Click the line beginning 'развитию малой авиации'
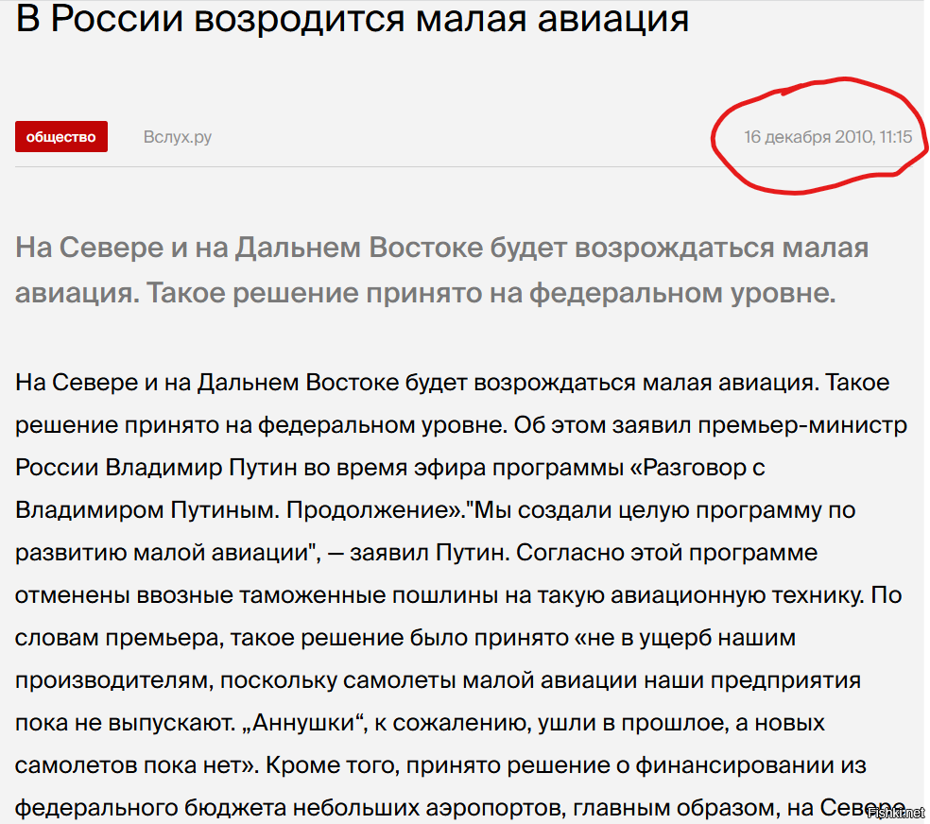This screenshot has width=930, height=824. tap(417, 553)
